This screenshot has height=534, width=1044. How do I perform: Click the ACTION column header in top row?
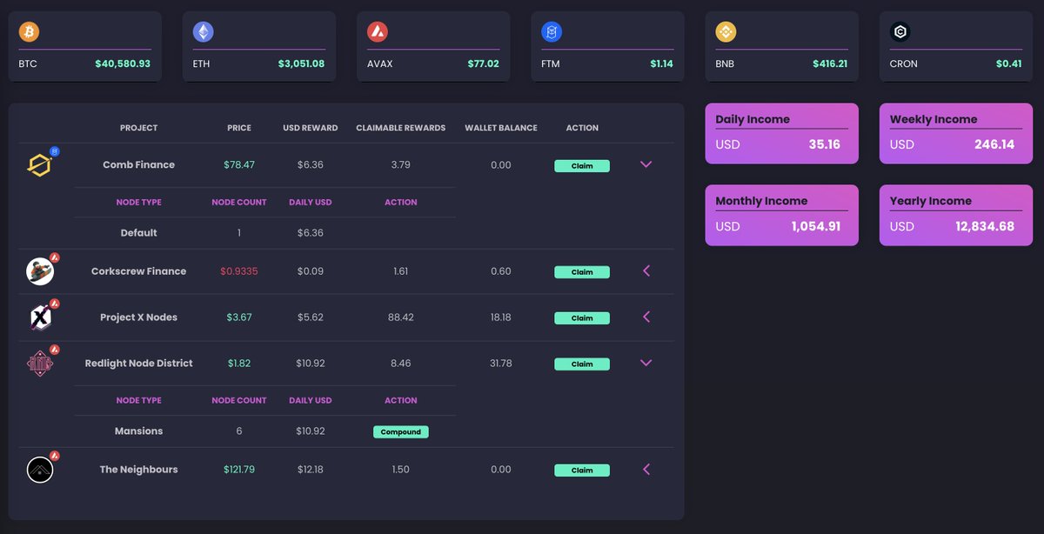(582, 128)
